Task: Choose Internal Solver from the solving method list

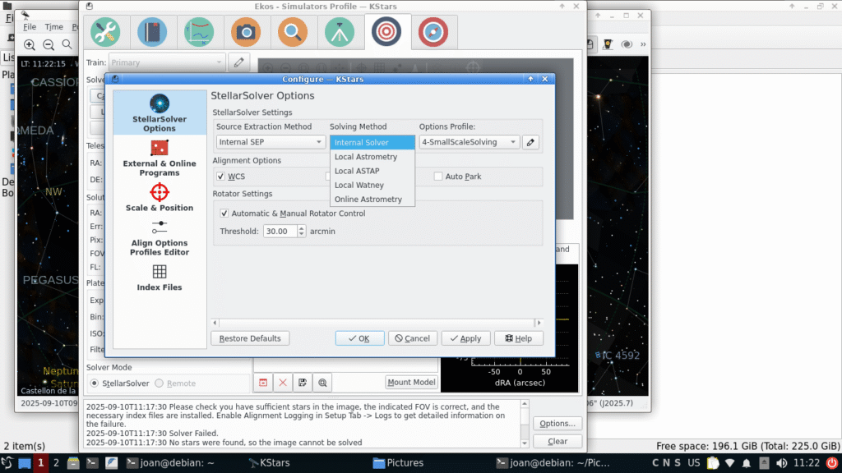Action: click(x=372, y=143)
